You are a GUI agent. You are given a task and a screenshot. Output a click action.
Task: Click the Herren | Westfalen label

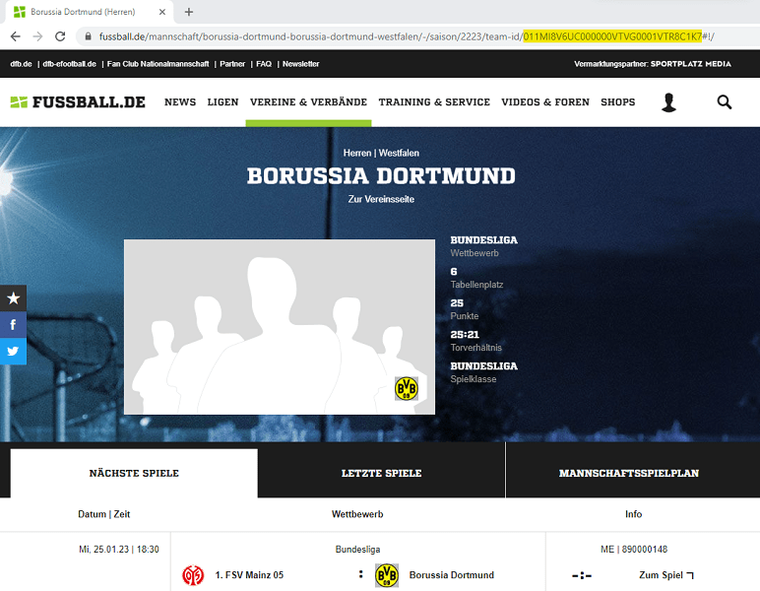[x=381, y=154]
